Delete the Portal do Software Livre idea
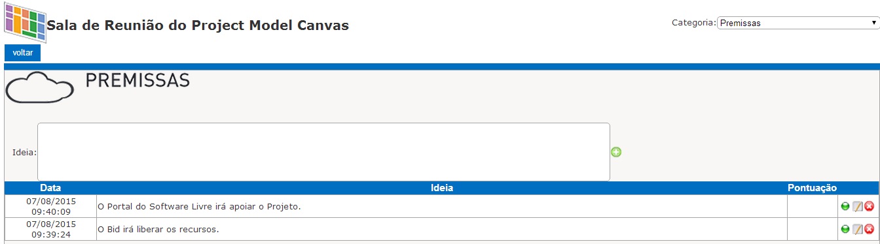This screenshot has height=244, width=880. [x=870, y=206]
